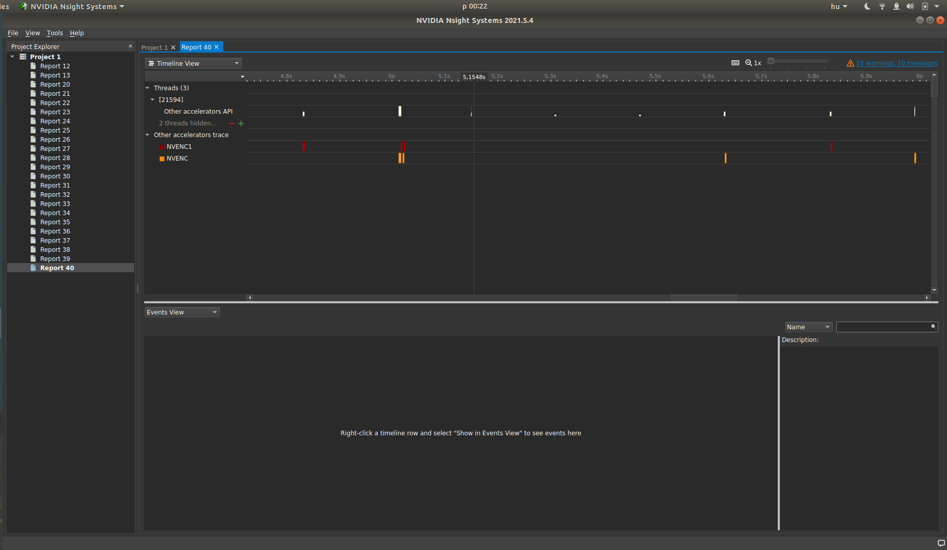This screenshot has width=947, height=550.
Task: Select Report 37 in Project Explorer
Action: [x=55, y=240]
